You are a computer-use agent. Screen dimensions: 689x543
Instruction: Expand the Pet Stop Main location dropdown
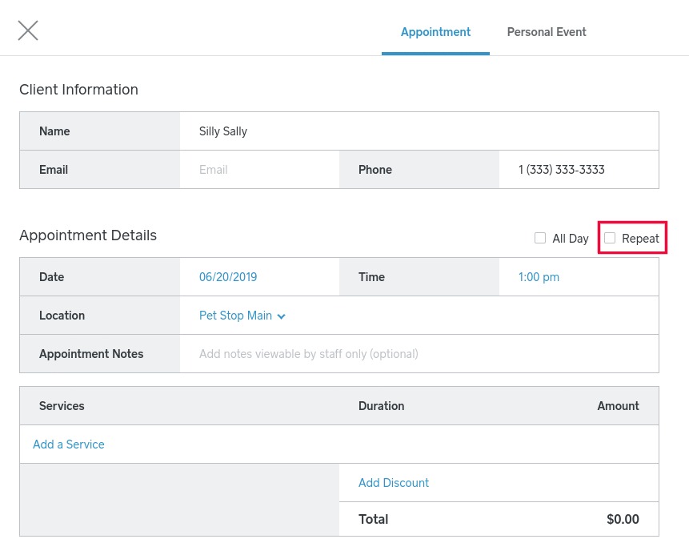click(242, 316)
